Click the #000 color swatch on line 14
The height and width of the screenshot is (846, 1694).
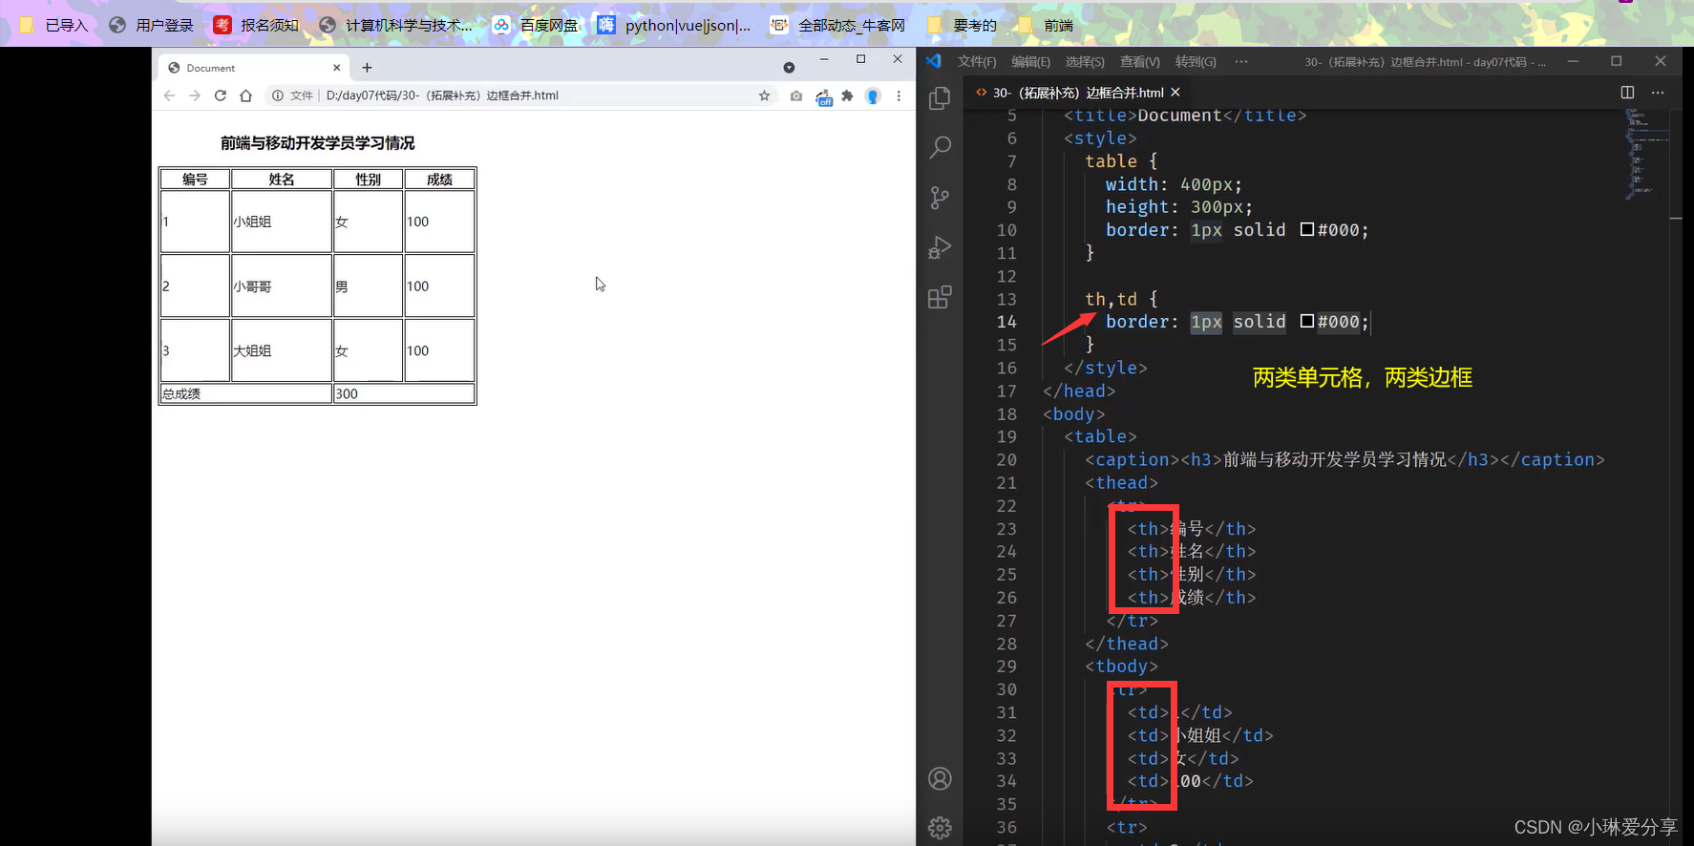click(1307, 321)
